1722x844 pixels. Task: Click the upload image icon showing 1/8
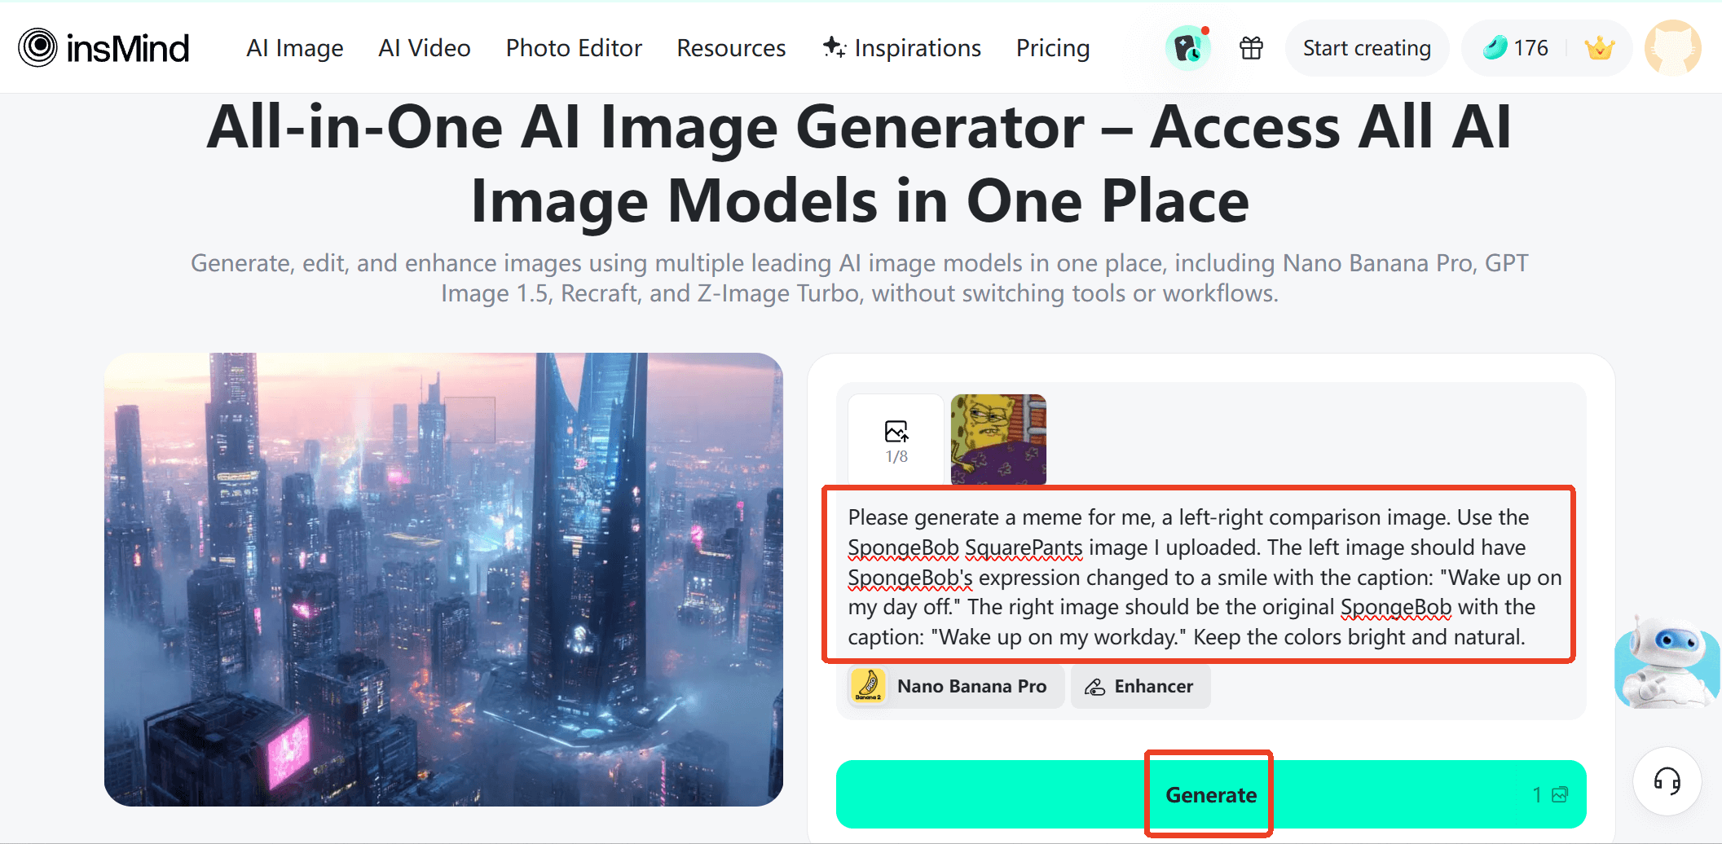pyautogui.click(x=896, y=441)
